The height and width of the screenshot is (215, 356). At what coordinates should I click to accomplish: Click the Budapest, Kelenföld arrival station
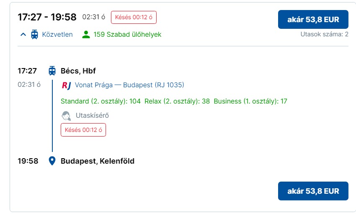coord(98,161)
